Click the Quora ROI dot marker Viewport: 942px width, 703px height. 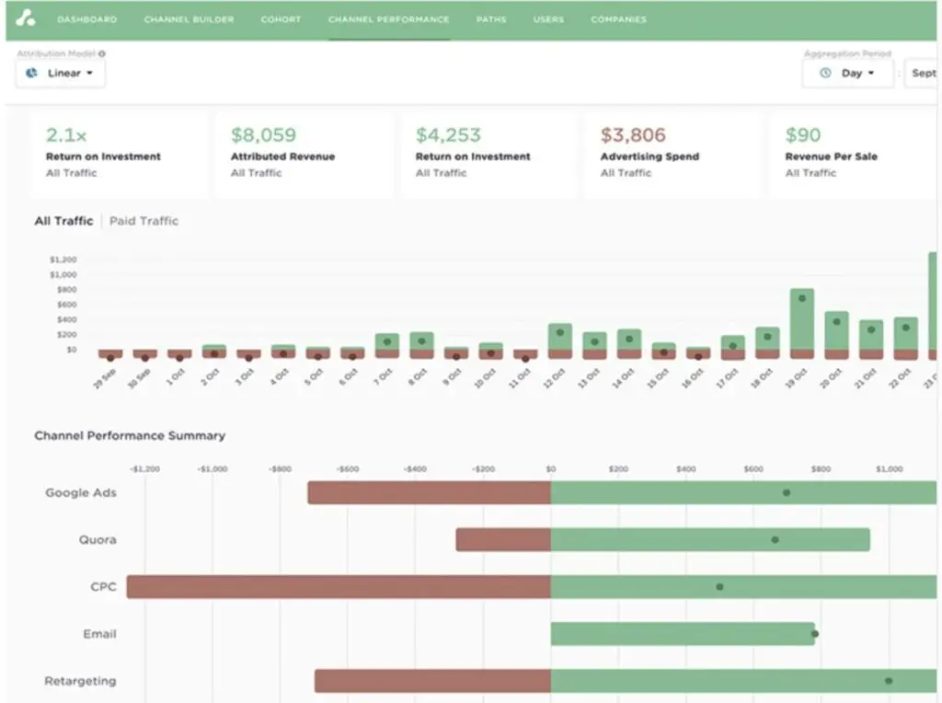(x=775, y=539)
